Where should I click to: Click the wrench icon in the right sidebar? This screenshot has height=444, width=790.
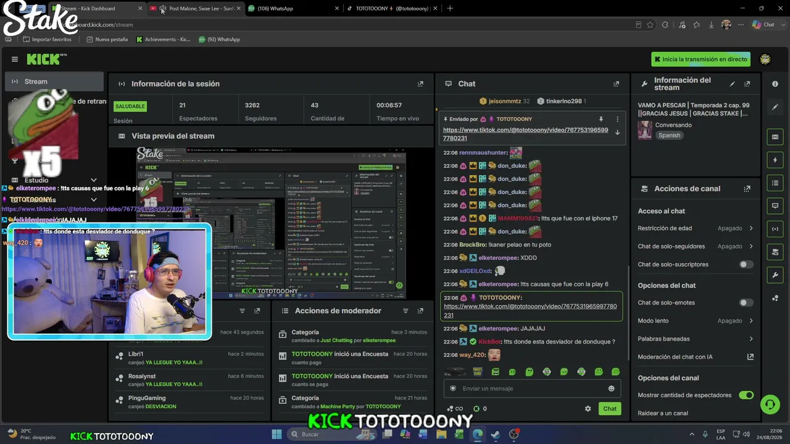[775, 274]
